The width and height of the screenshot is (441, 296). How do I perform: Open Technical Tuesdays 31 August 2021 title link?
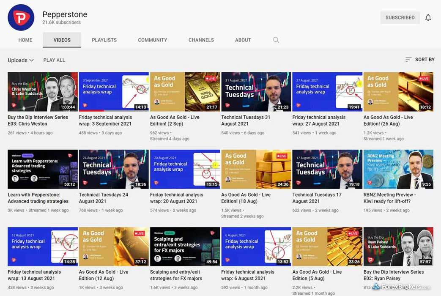tap(245, 121)
